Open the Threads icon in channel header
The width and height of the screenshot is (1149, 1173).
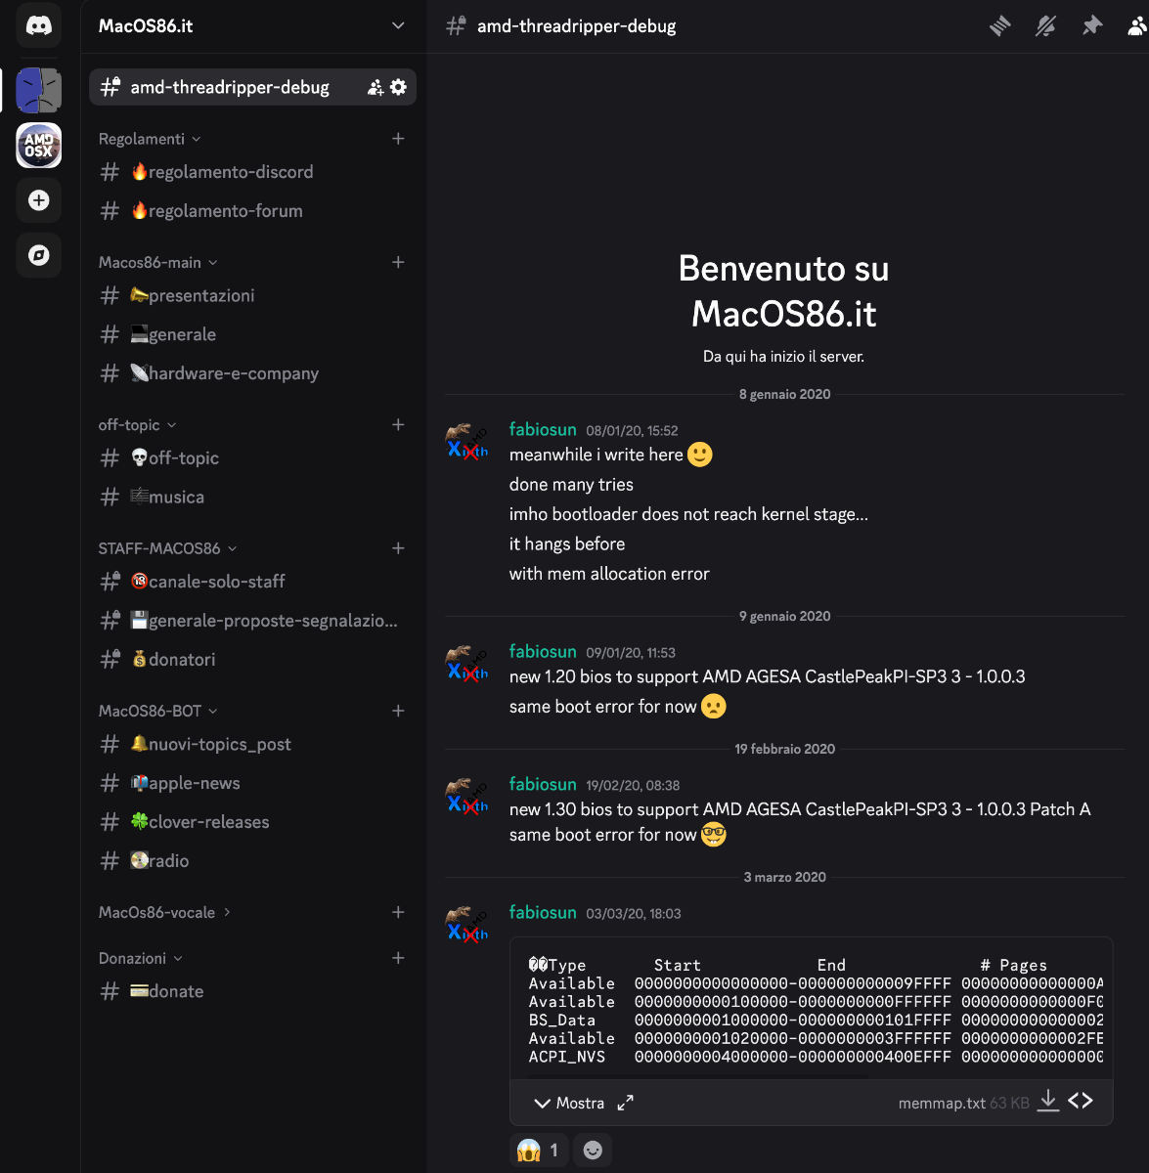click(999, 26)
